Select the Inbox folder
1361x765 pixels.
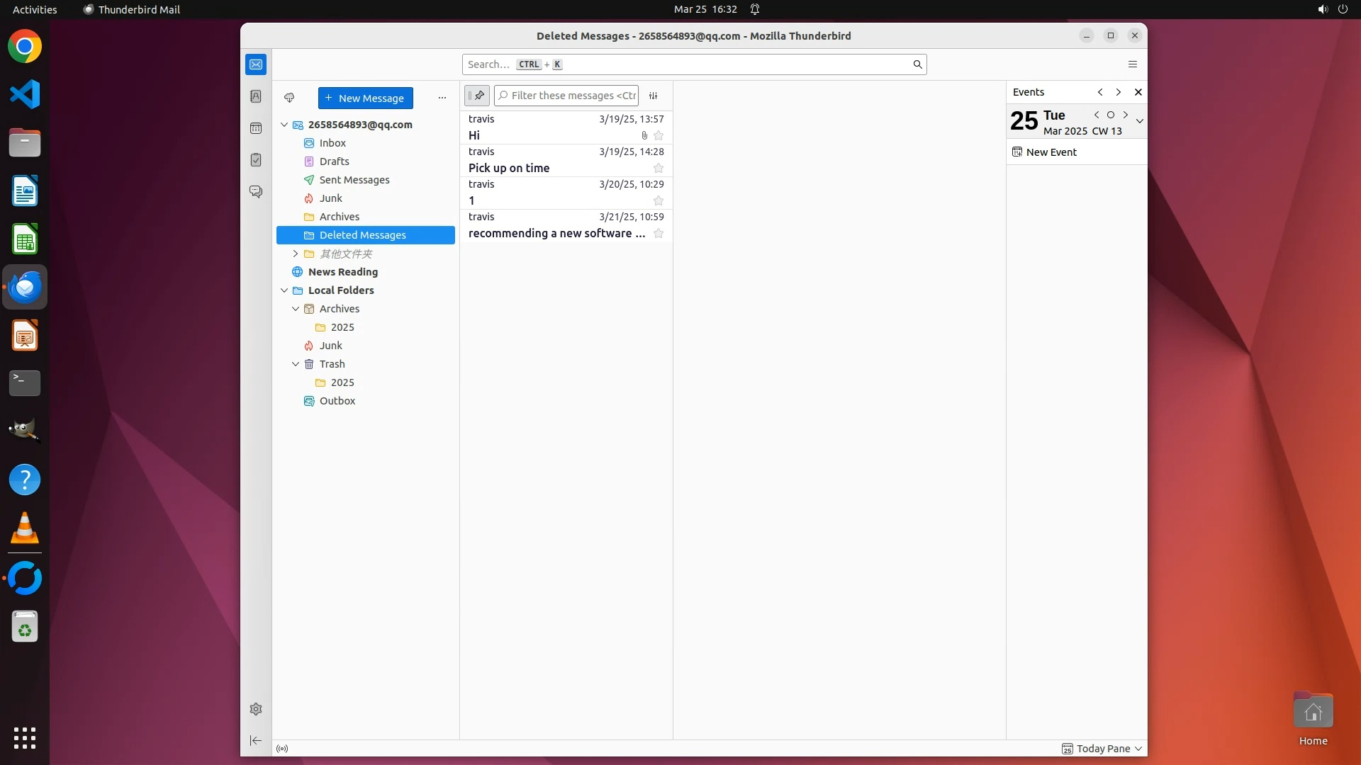pyautogui.click(x=332, y=143)
